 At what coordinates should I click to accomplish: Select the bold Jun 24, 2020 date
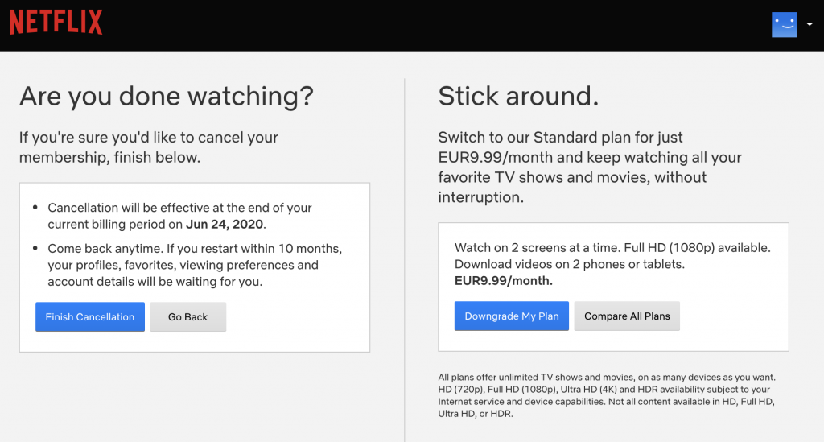(x=225, y=225)
